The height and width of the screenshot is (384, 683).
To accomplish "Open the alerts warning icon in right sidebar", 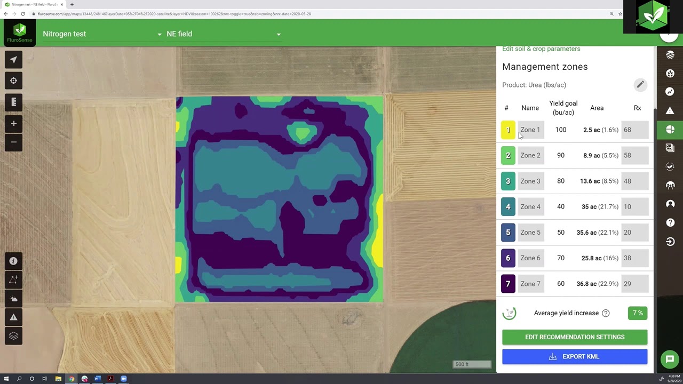I will [x=670, y=110].
